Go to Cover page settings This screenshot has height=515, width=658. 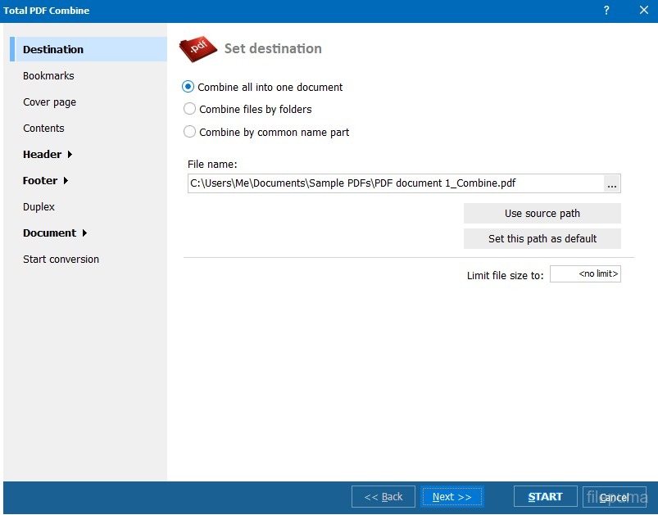[49, 102]
